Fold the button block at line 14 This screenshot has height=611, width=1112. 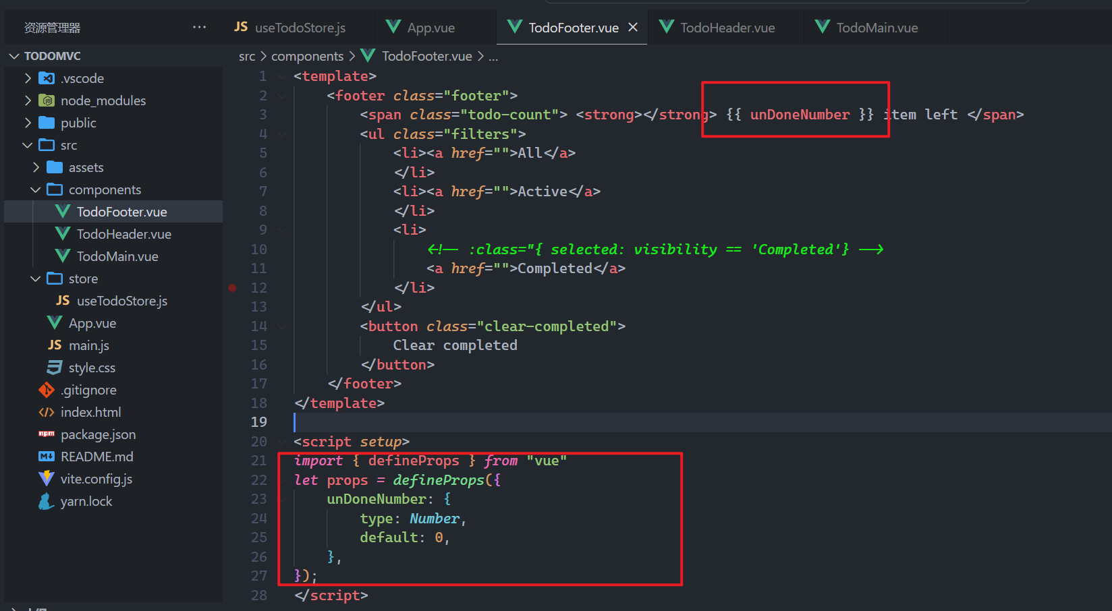click(x=282, y=326)
